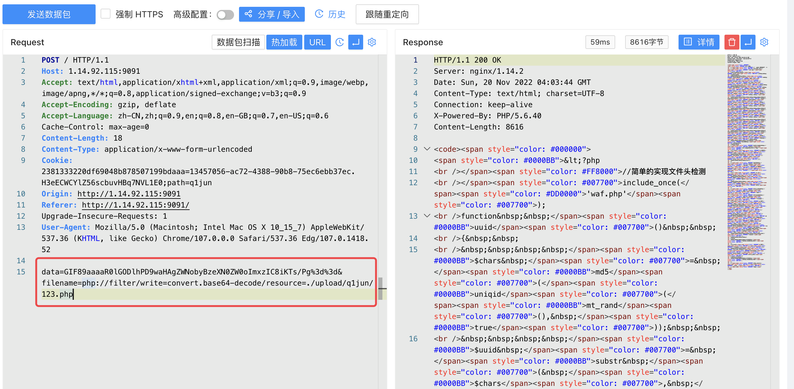Click the Content-Length value 18

(x=118, y=138)
